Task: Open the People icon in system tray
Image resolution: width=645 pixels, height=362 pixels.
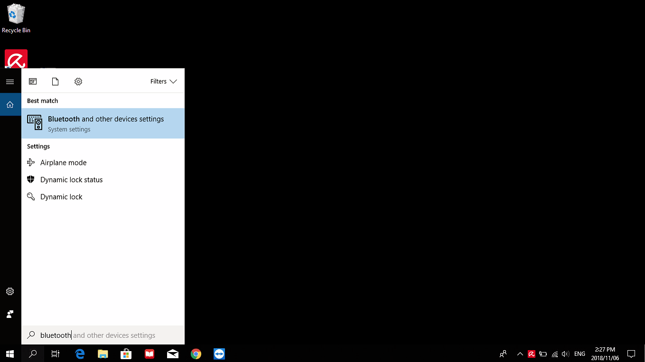Action: coord(503,353)
